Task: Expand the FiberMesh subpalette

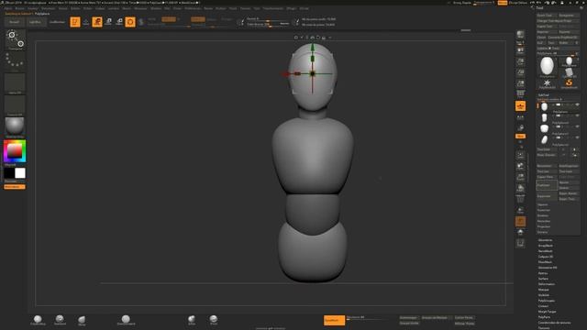Action: click(x=545, y=262)
